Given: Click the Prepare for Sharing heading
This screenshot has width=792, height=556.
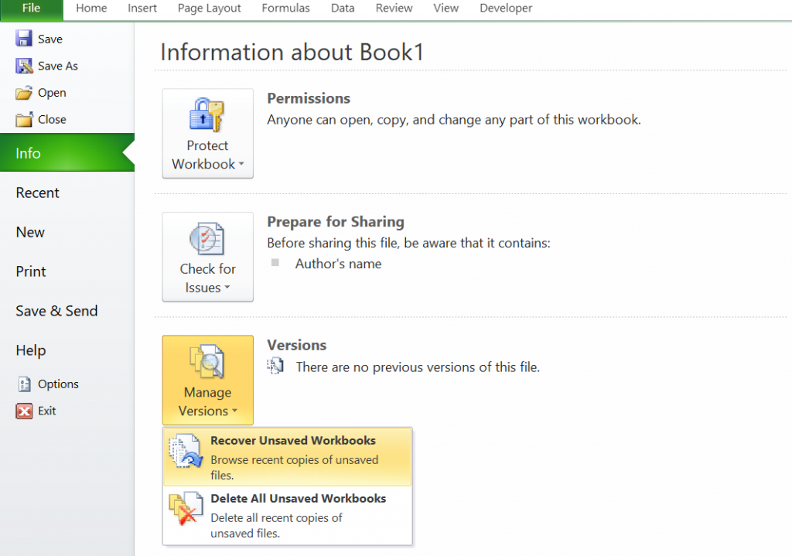Looking at the screenshot, I should [x=336, y=222].
